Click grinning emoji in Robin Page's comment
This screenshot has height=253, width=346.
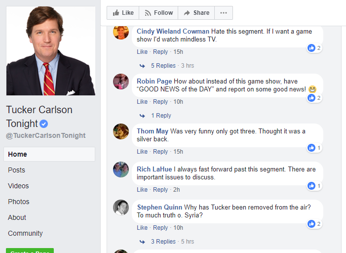tap(312, 89)
